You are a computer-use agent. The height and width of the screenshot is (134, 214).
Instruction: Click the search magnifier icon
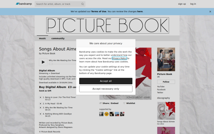click(x=82, y=4)
